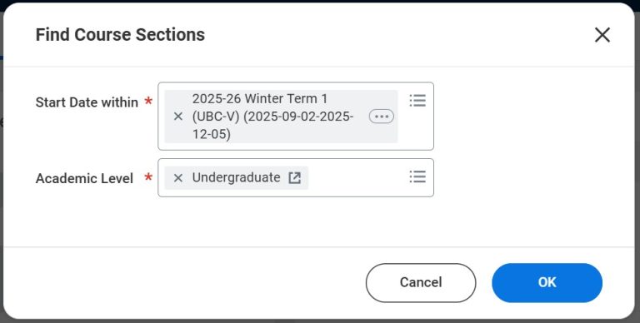Click blank footer area left of Cancel
The image size is (640, 323).
click(x=183, y=283)
